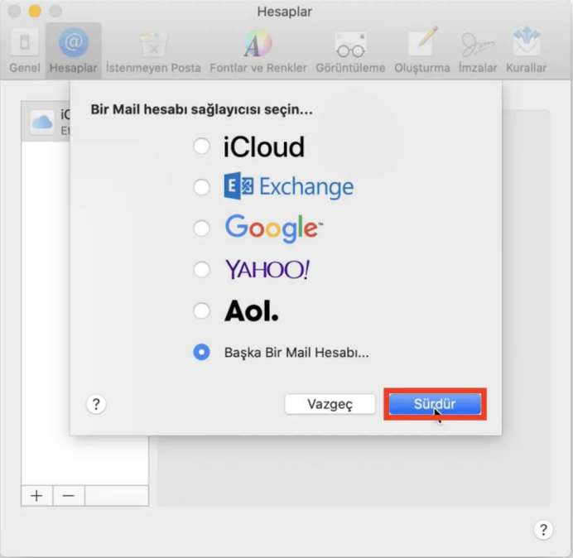573x558 pixels.
Task: Click the Aol. logo
Action: tap(252, 311)
